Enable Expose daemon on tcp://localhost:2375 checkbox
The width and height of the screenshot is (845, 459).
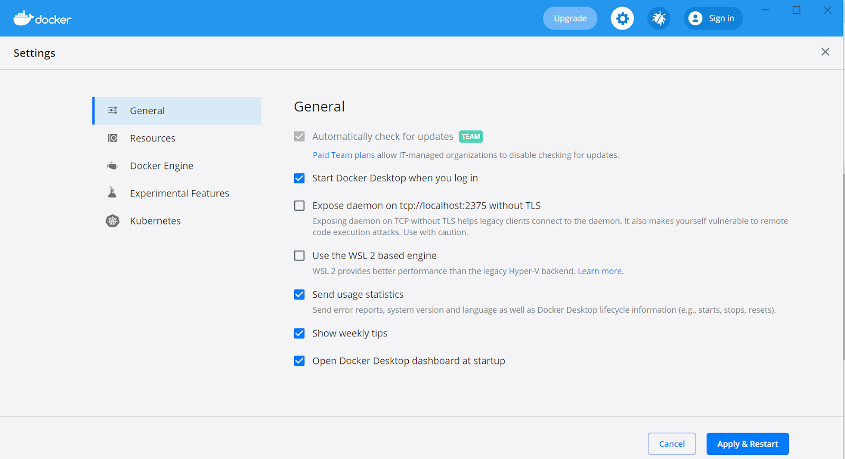point(299,205)
